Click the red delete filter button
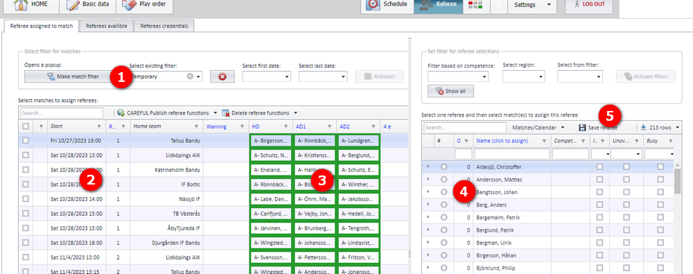693x274 pixels. coord(222,76)
